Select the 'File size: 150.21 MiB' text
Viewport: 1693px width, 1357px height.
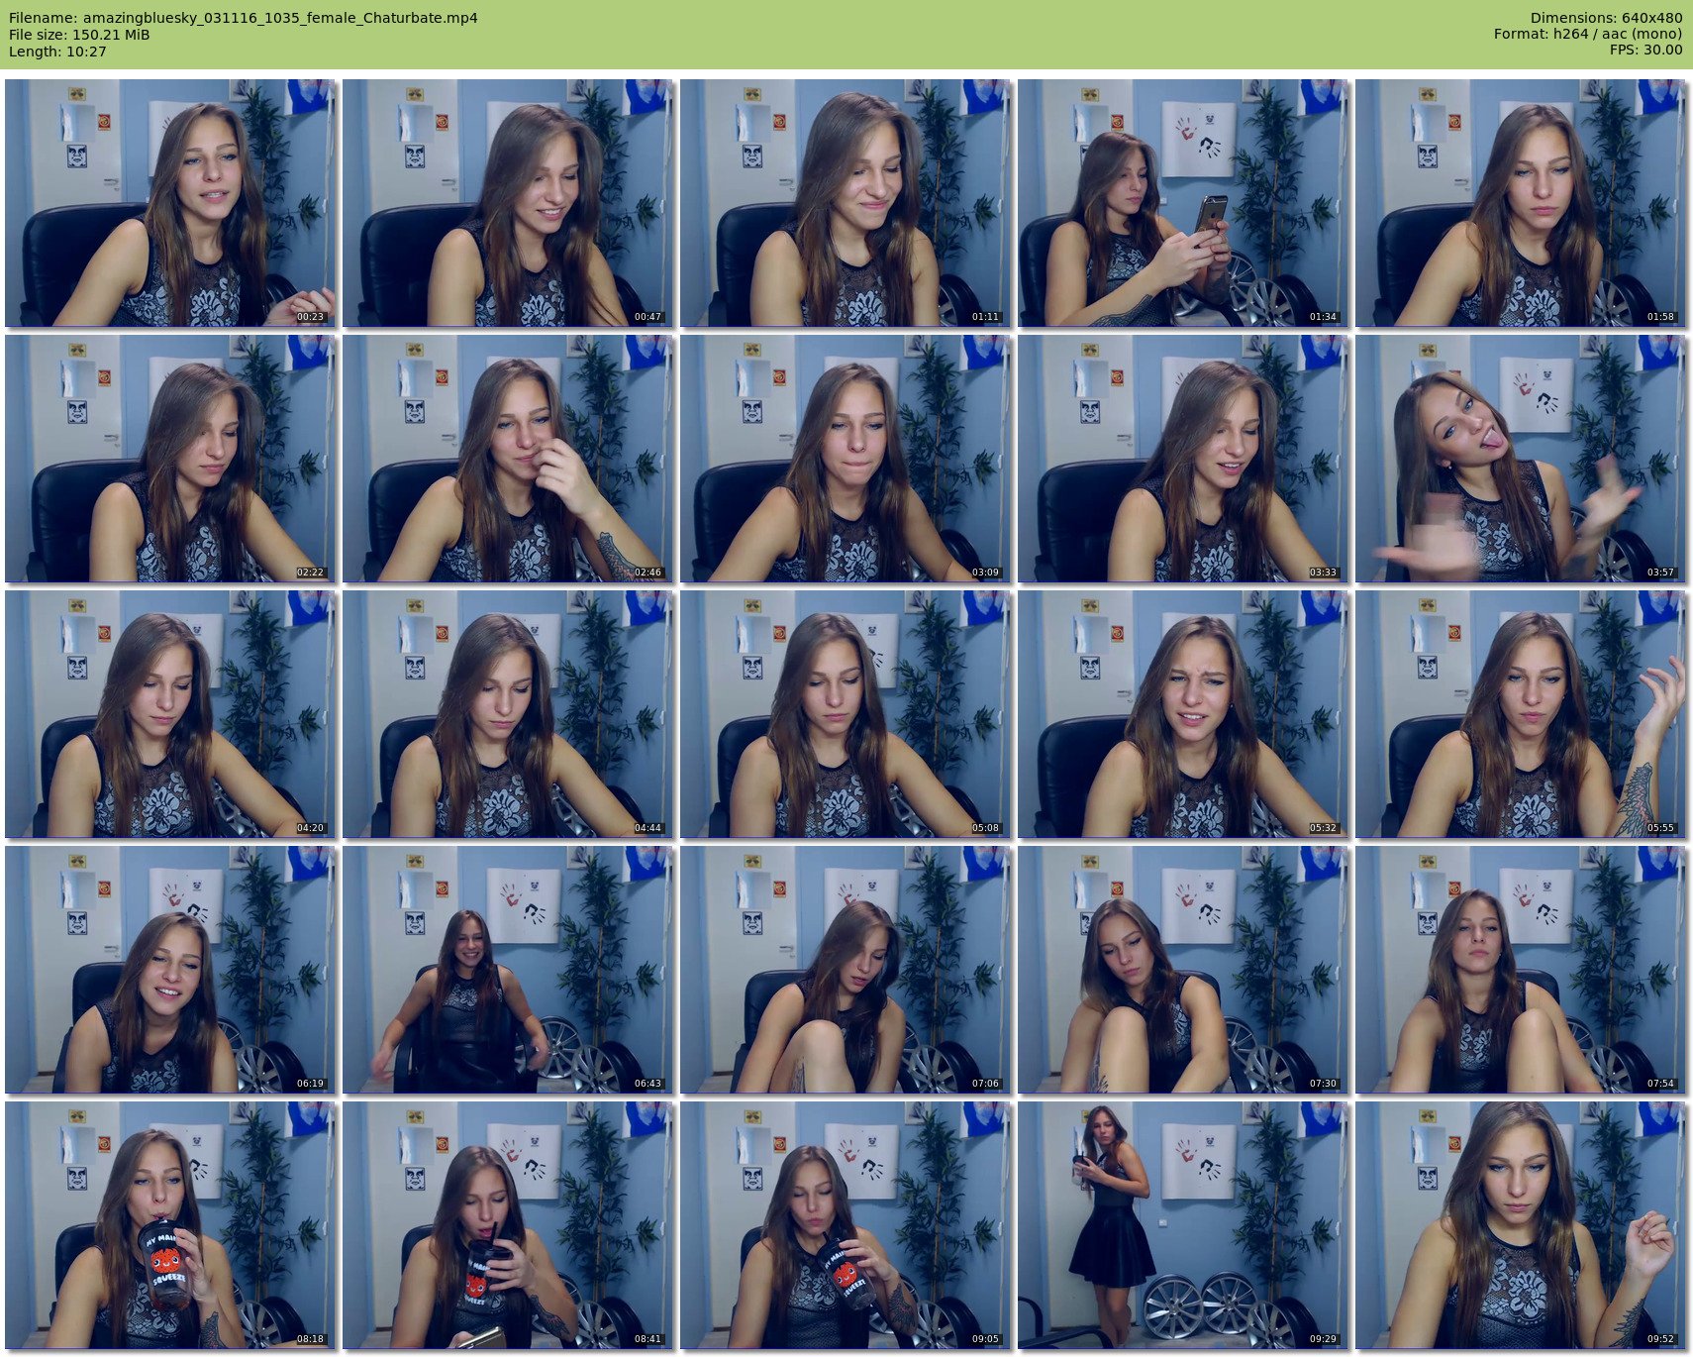click(79, 35)
